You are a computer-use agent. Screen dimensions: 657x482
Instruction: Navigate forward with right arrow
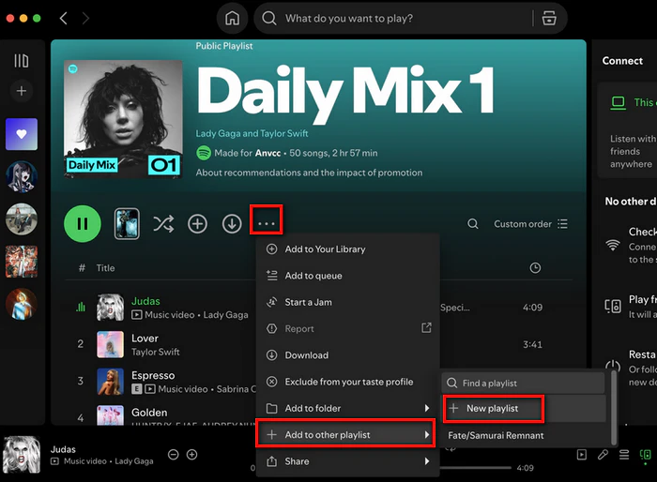85,19
